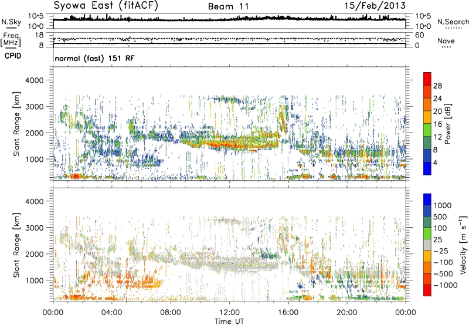Select the 'Freq. [MHz]' label
This screenshot has height=325, width=469.
click(x=11, y=40)
